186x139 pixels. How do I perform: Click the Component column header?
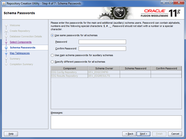69,68
